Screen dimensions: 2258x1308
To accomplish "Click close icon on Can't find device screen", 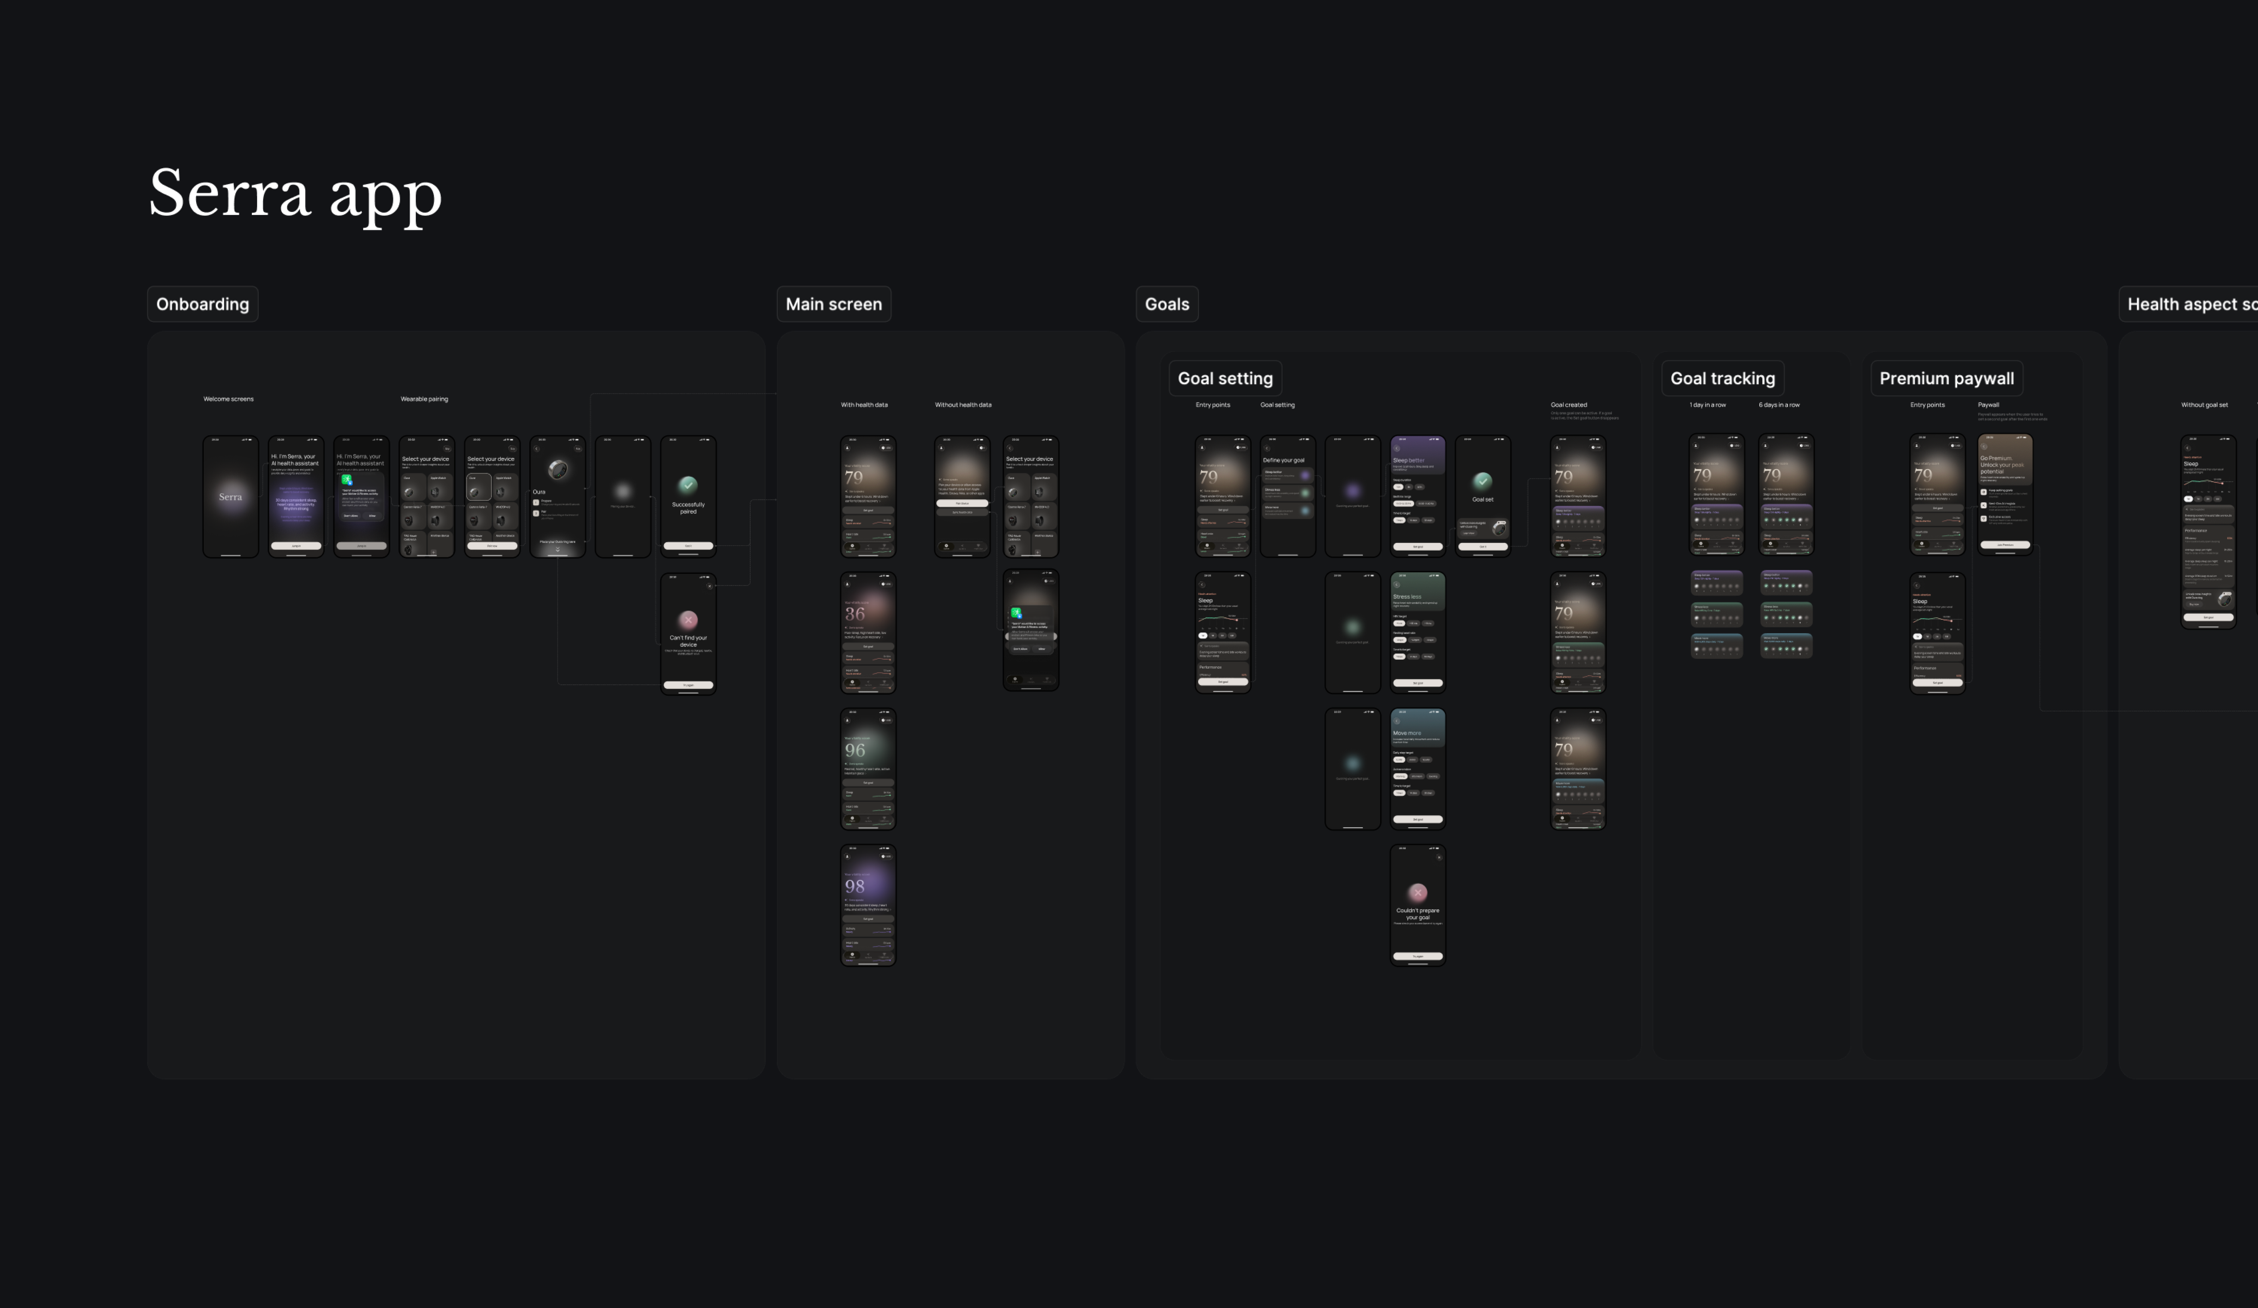I will click(x=710, y=586).
